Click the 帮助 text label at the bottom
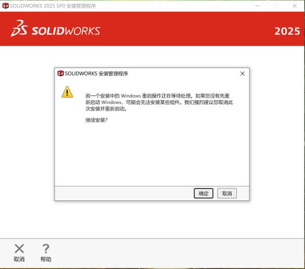Screen dimensions: 305x269 pyautogui.click(x=46, y=259)
